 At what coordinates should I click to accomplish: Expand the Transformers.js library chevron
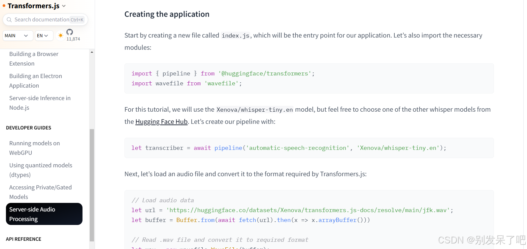[64, 6]
